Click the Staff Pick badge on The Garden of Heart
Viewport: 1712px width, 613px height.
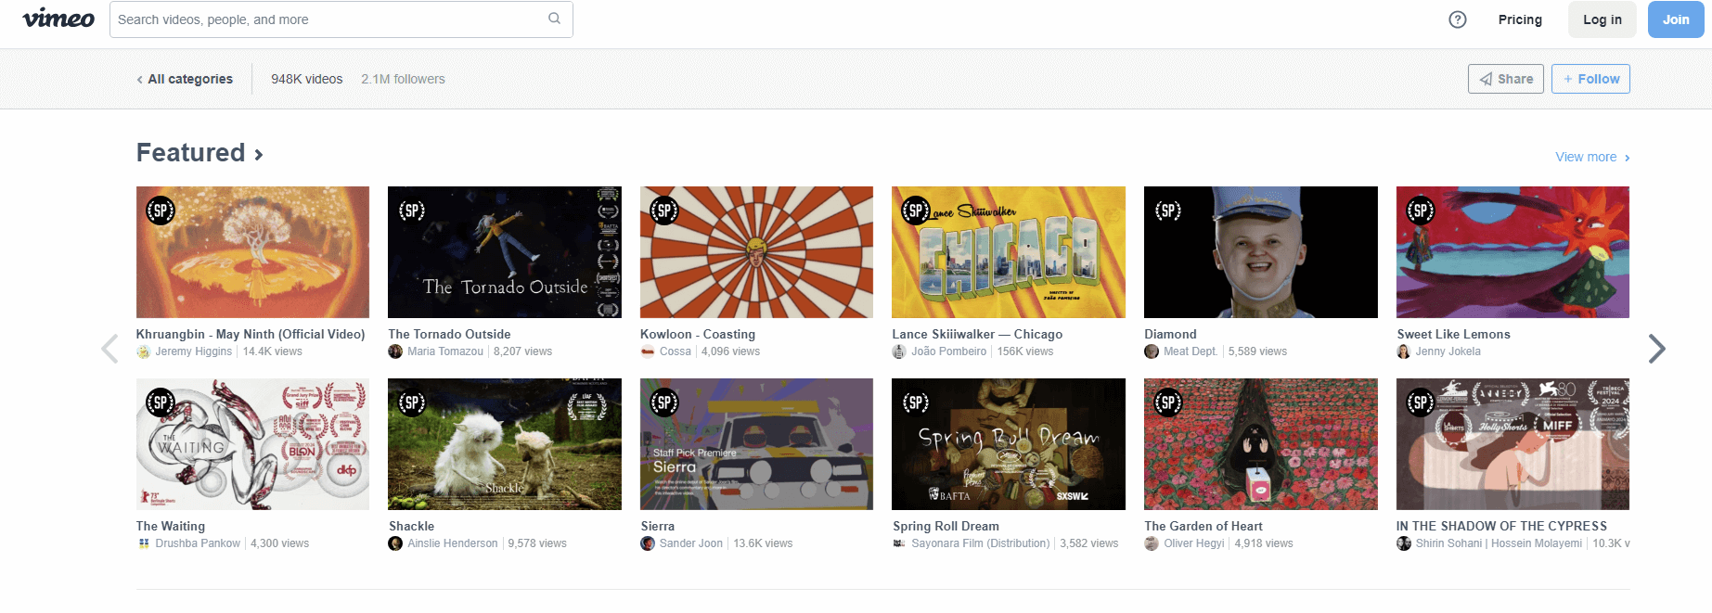pos(1168,402)
